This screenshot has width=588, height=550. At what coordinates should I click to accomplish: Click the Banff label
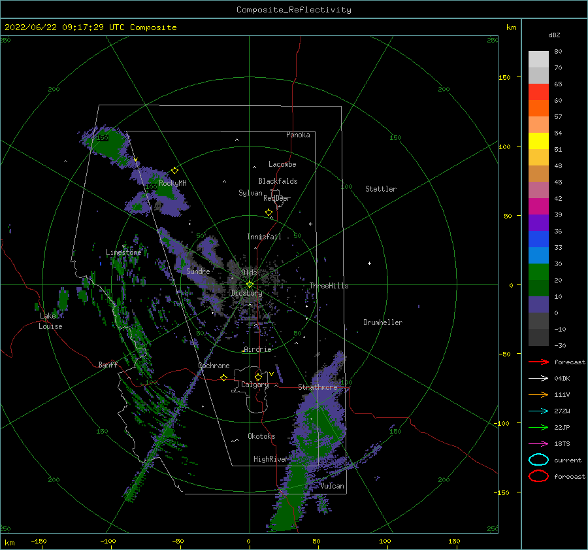tap(108, 364)
